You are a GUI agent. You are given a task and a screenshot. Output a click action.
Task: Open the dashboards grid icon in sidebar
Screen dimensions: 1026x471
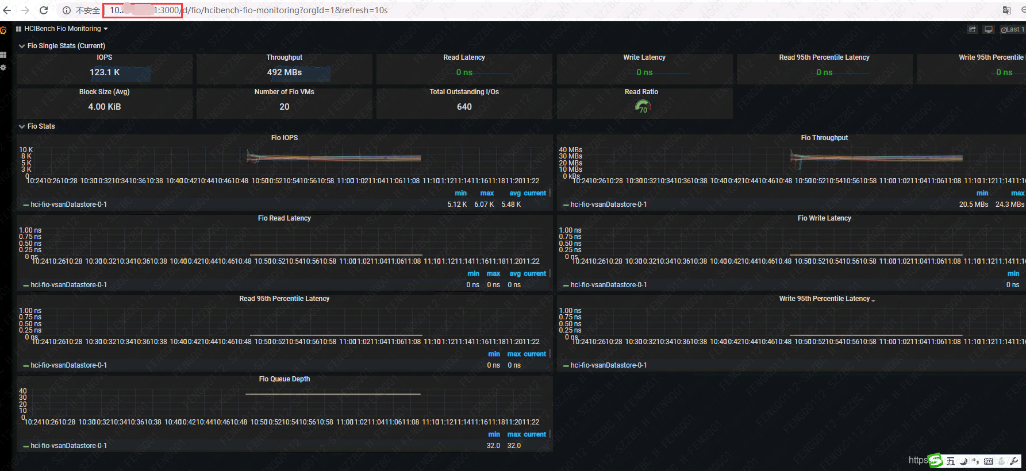pos(3,55)
